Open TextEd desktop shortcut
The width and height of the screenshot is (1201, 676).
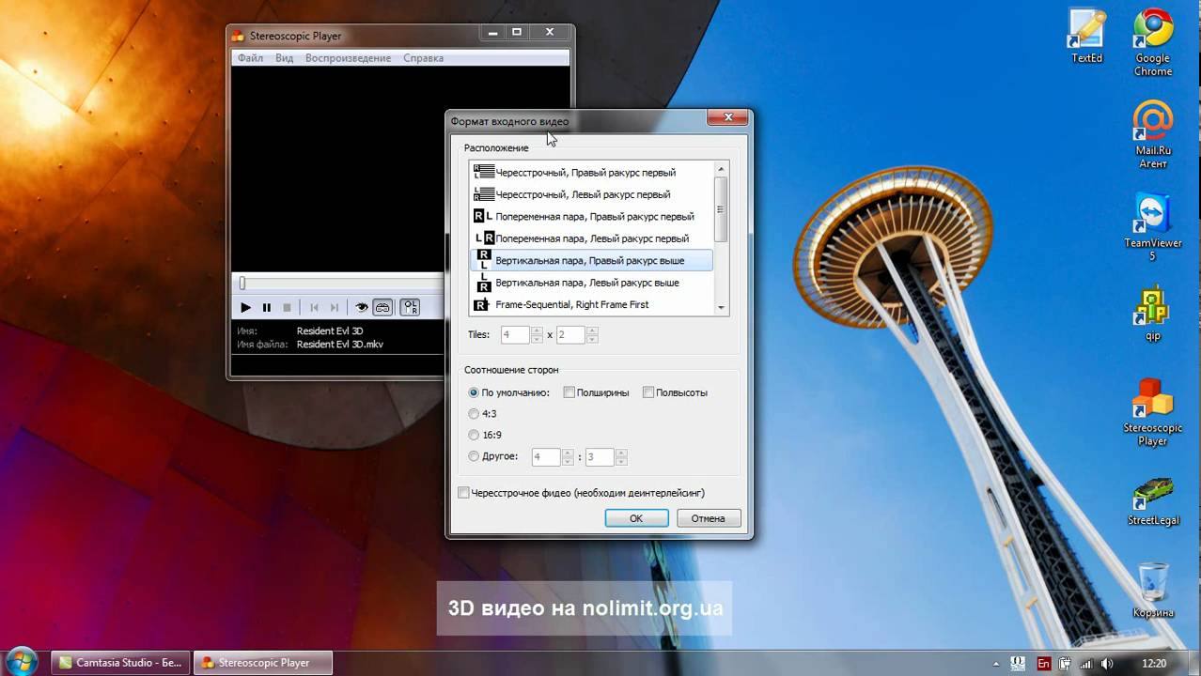(x=1087, y=37)
